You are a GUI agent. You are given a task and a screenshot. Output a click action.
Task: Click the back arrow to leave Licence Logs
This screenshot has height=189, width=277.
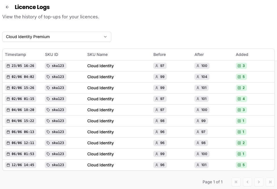[x=7, y=7]
